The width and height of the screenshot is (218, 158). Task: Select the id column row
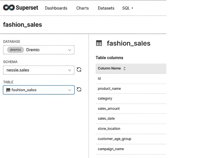pos(131,79)
